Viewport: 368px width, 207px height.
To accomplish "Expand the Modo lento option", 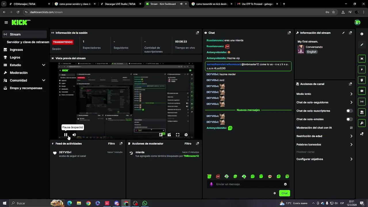I will [351, 94].
